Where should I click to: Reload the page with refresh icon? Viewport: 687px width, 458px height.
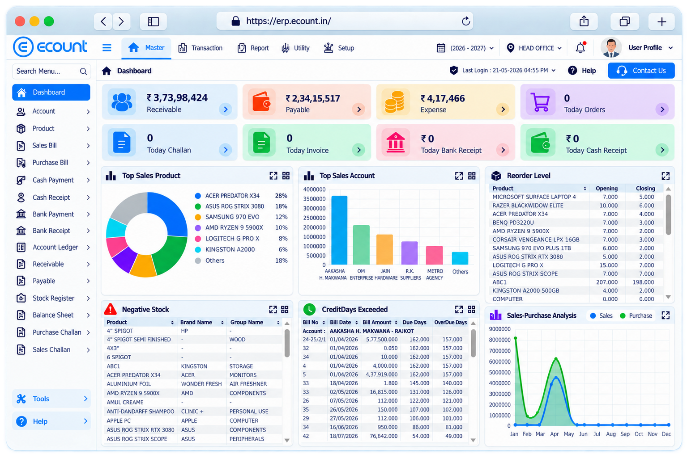[466, 21]
